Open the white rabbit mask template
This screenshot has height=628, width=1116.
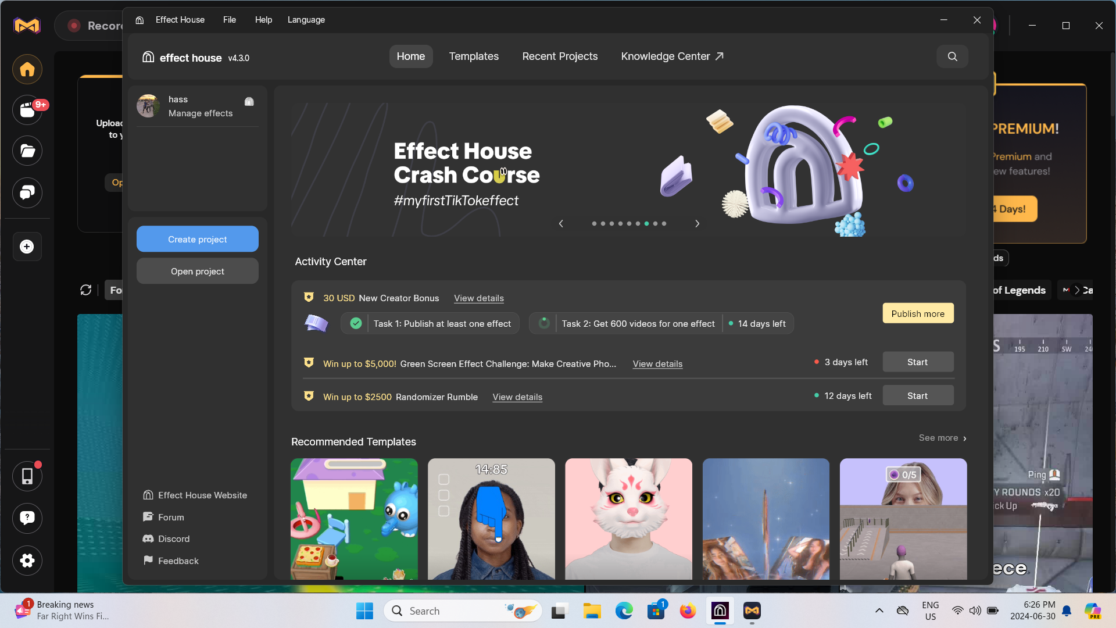(628, 519)
